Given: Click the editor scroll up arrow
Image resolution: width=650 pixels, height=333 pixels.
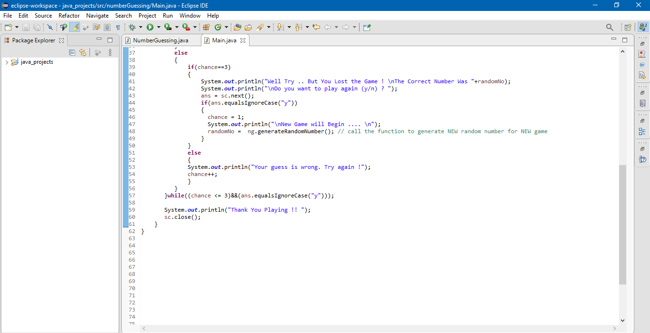Looking at the screenshot, I should [623, 51].
